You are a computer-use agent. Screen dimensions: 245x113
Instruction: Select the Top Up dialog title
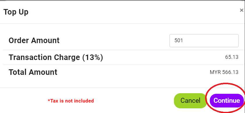point(16,12)
